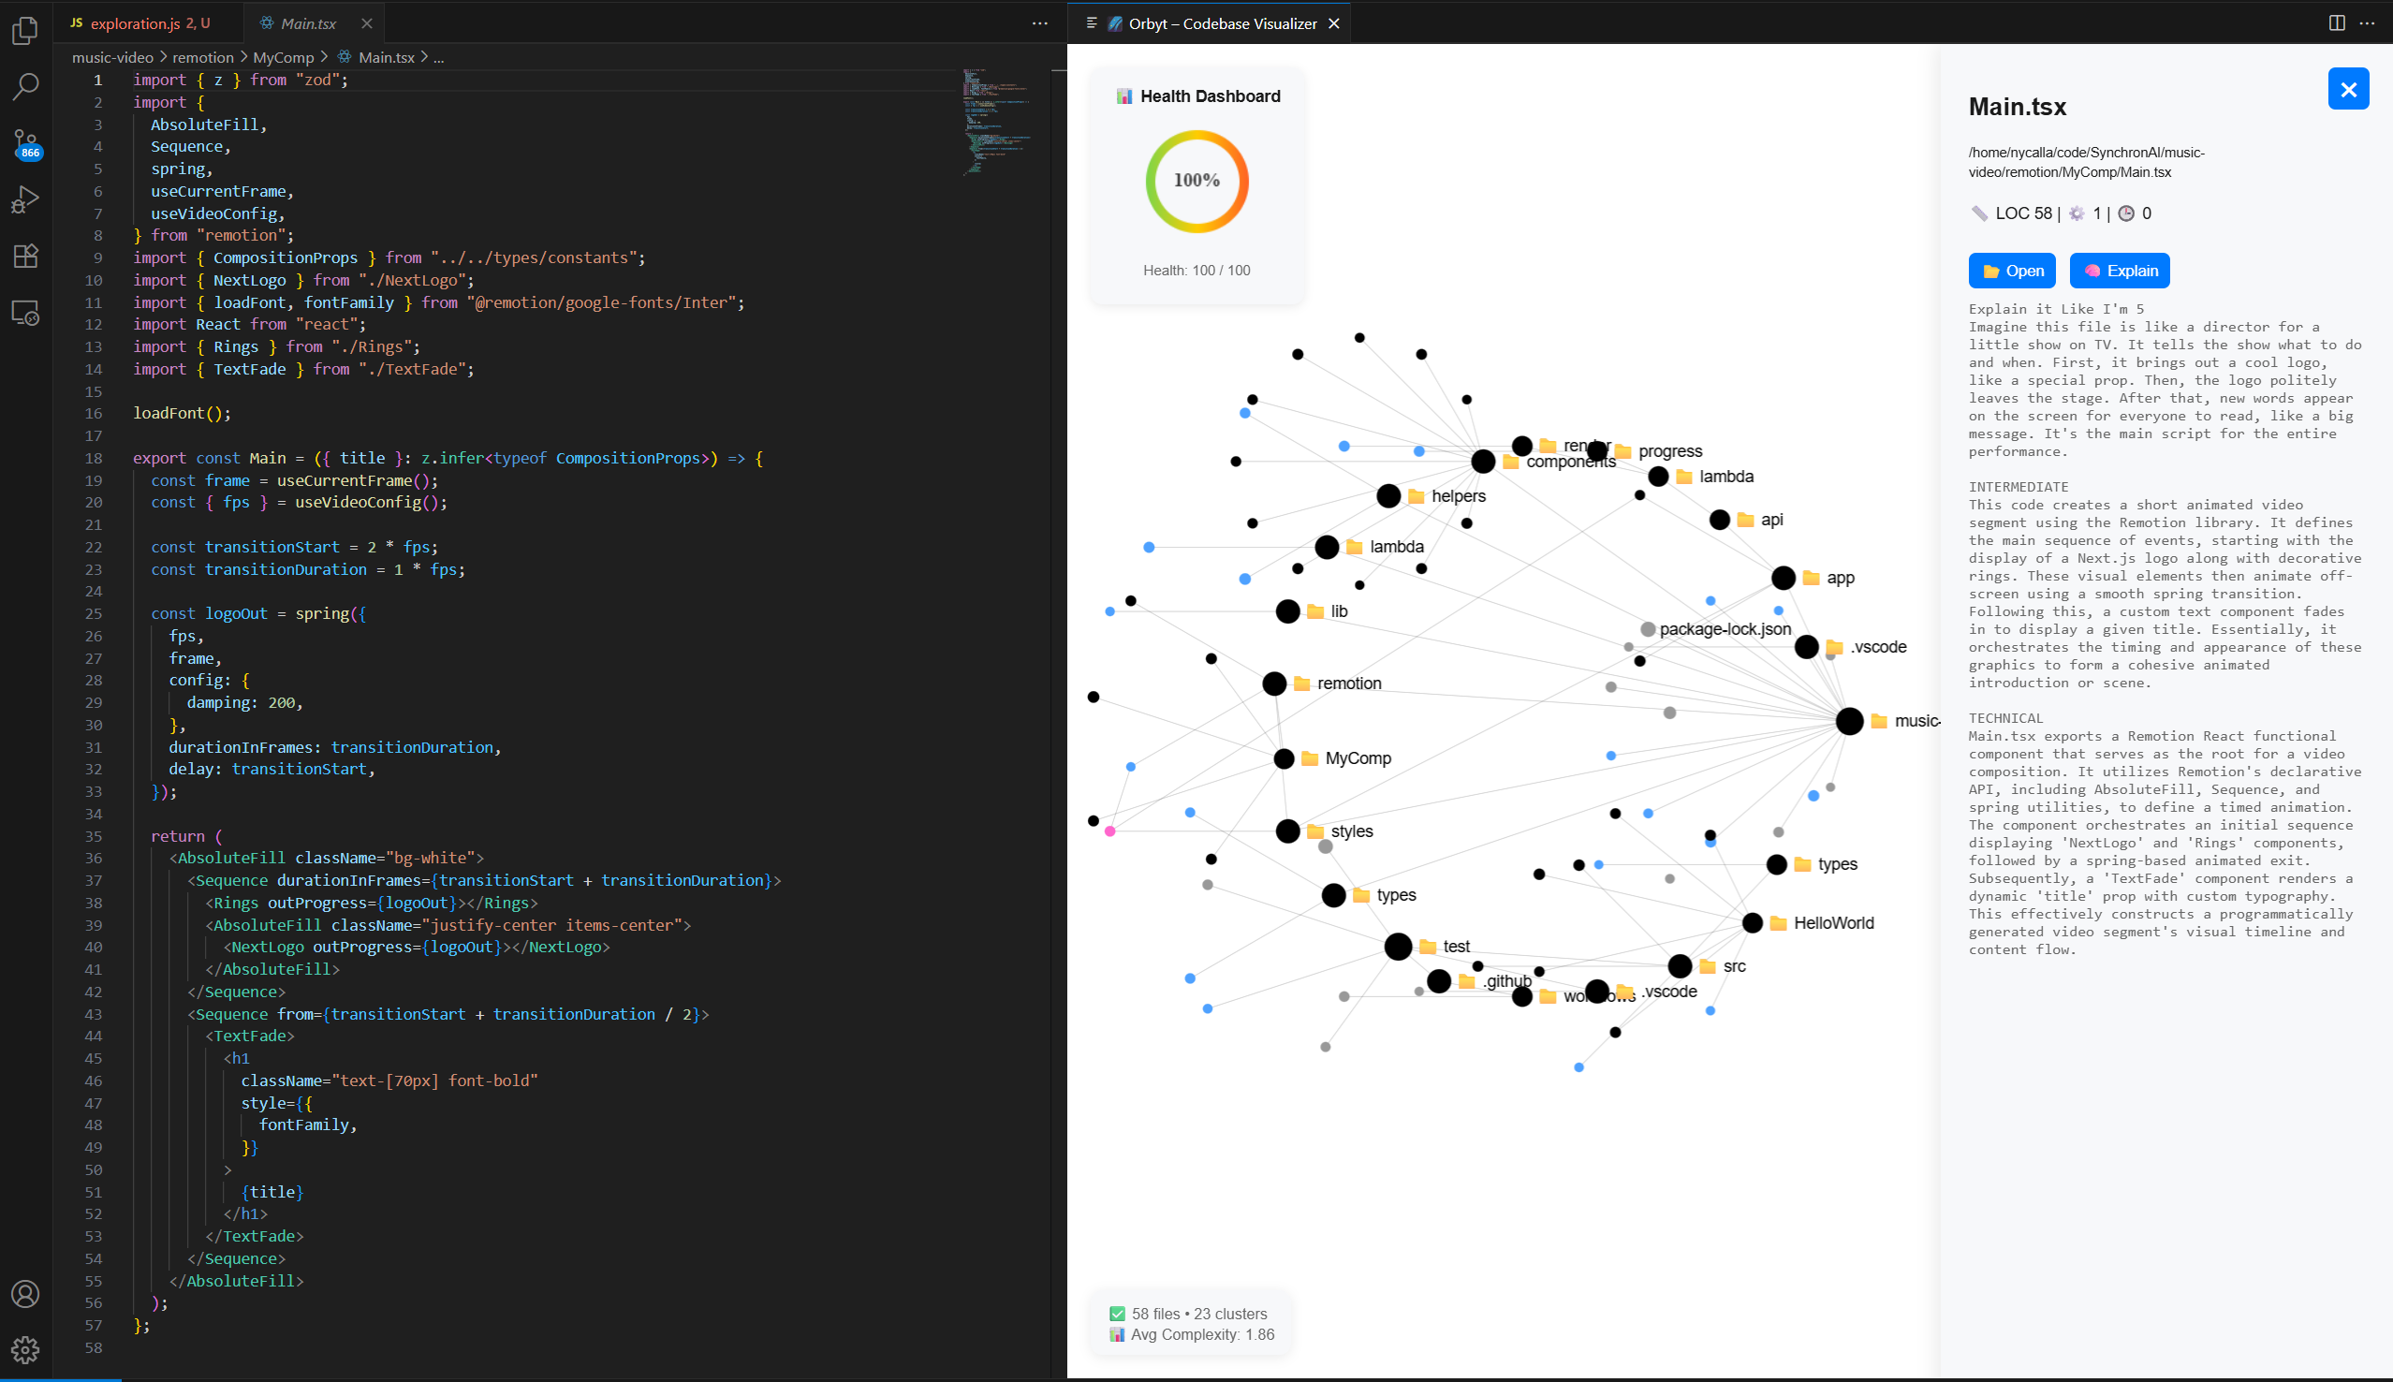Open the Manage gear icon
The width and height of the screenshot is (2393, 1382).
pos(25,1349)
